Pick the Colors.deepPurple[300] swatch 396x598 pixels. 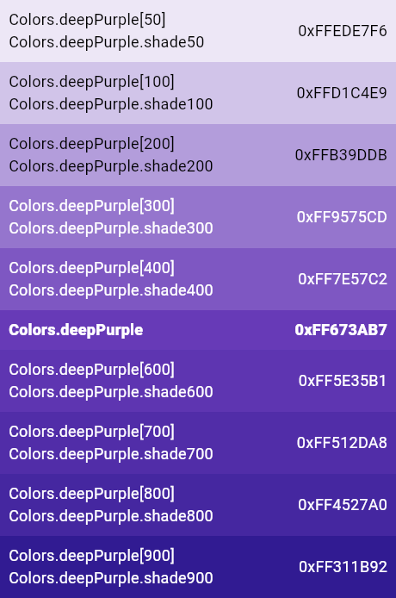pyautogui.click(x=198, y=217)
